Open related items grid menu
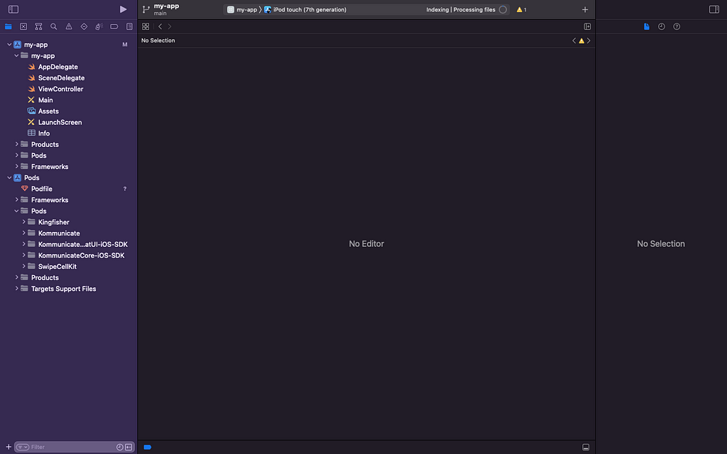Viewport: 727px width, 454px height. tap(146, 26)
